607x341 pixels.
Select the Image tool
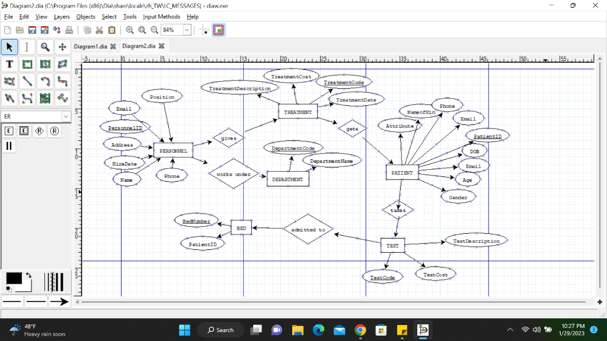click(44, 98)
